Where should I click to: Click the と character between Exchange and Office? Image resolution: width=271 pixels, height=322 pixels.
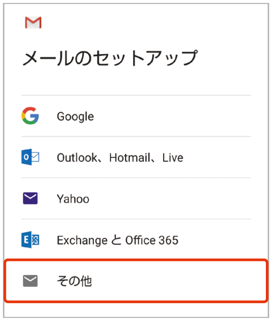(x=116, y=240)
